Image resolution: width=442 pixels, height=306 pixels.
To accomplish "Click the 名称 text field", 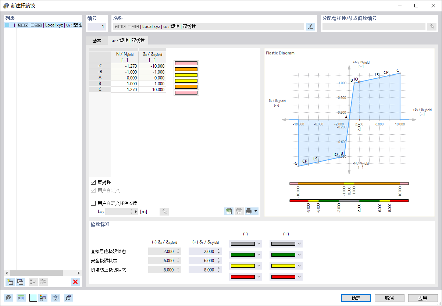I will point(208,26).
